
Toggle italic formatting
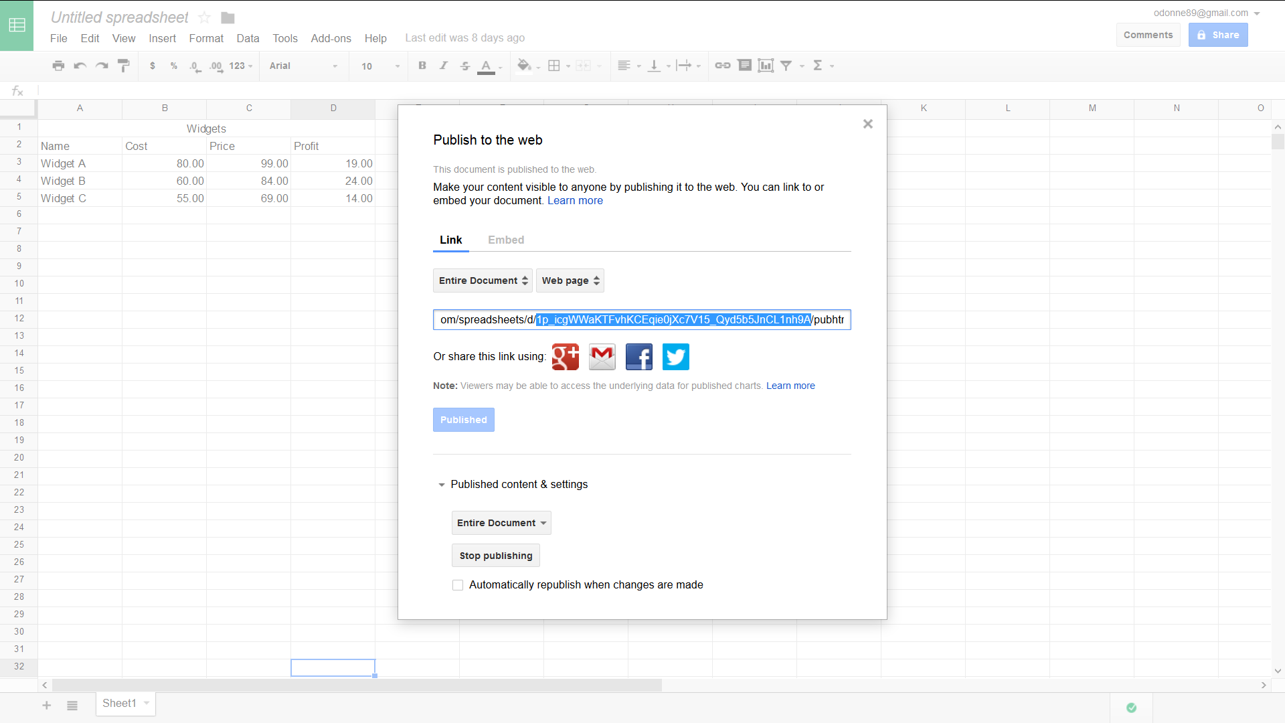(444, 66)
